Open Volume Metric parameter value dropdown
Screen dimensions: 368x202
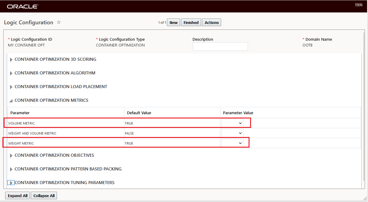click(x=232, y=123)
